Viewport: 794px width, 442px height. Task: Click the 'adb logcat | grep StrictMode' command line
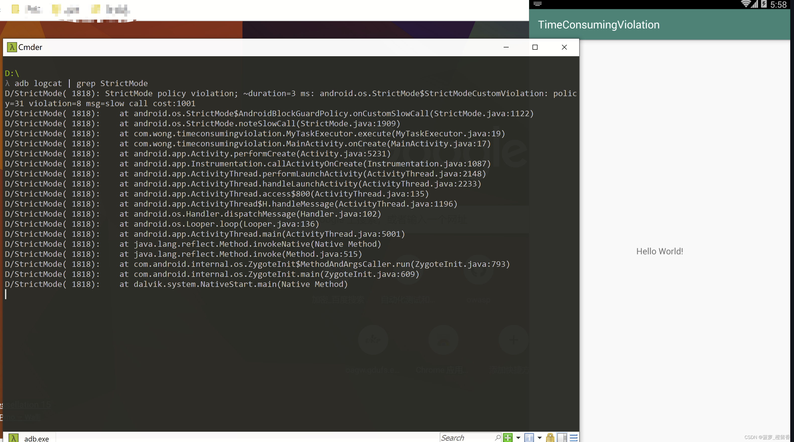click(81, 83)
